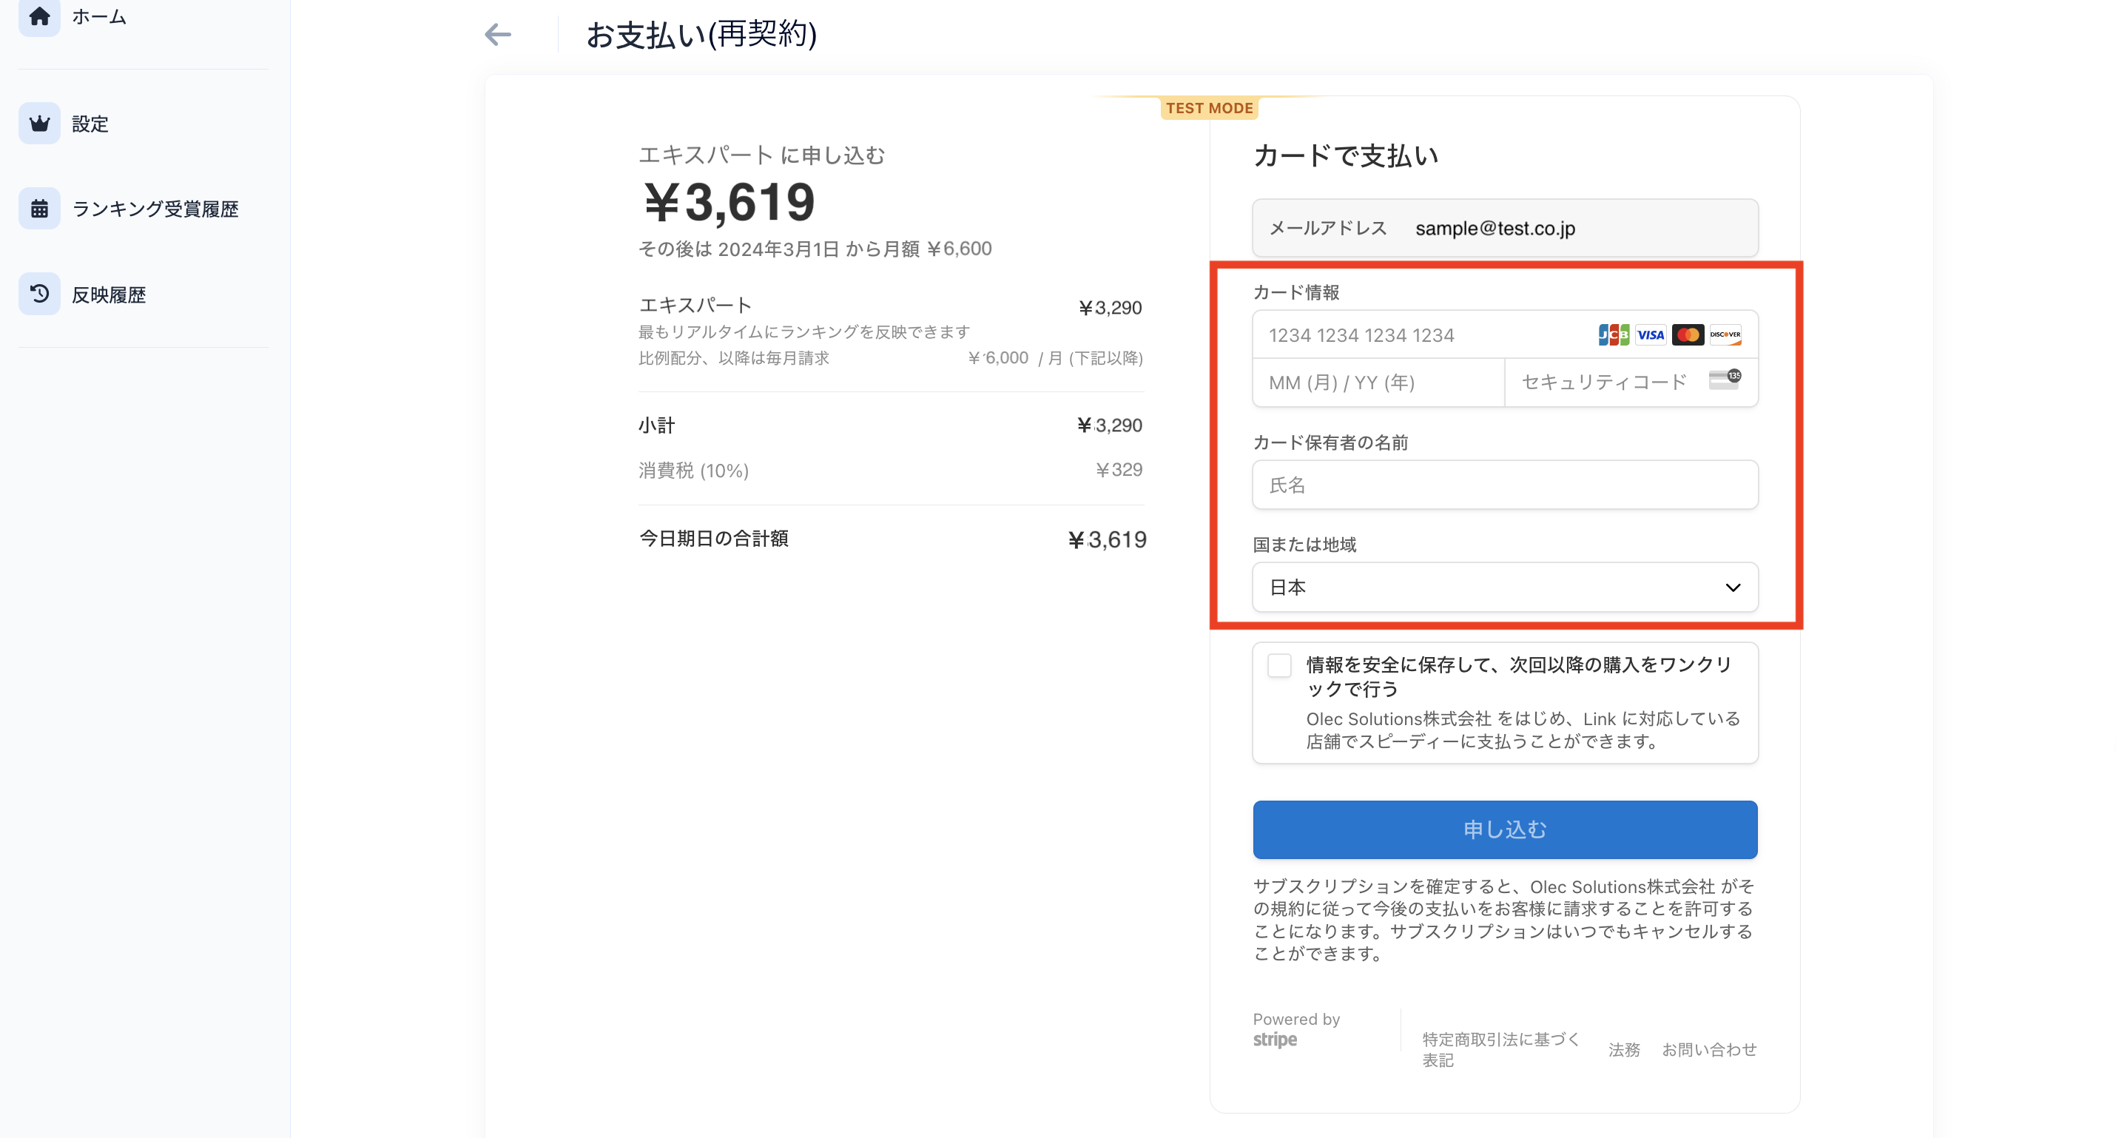Click the TEST MODE badge
2116x1138 pixels.
tap(1209, 107)
